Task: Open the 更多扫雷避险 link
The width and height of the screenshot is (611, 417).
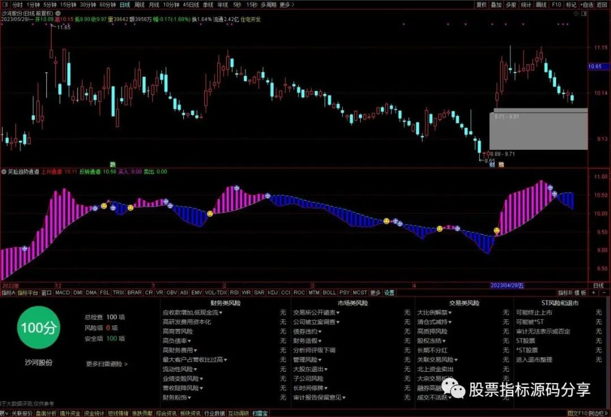Action: pyautogui.click(x=107, y=364)
